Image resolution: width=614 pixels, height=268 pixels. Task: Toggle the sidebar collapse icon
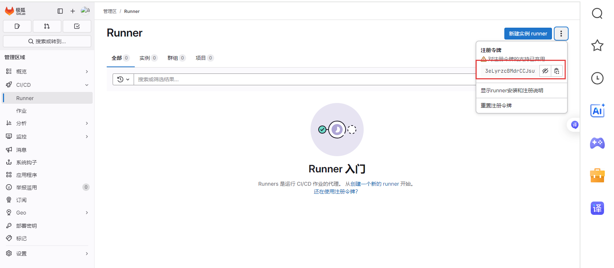click(60, 11)
